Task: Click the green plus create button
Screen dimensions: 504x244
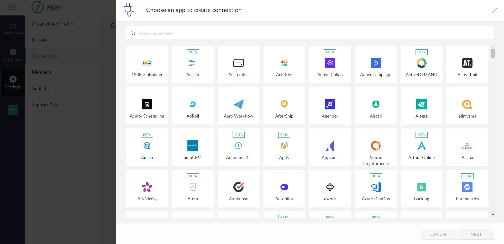Action: click(13, 110)
